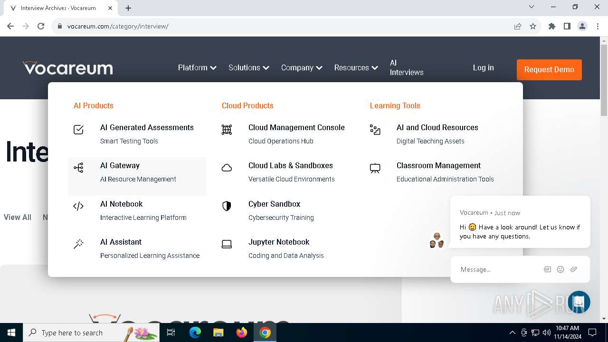Click the View All filter link
The height and width of the screenshot is (342, 608).
pyautogui.click(x=18, y=217)
